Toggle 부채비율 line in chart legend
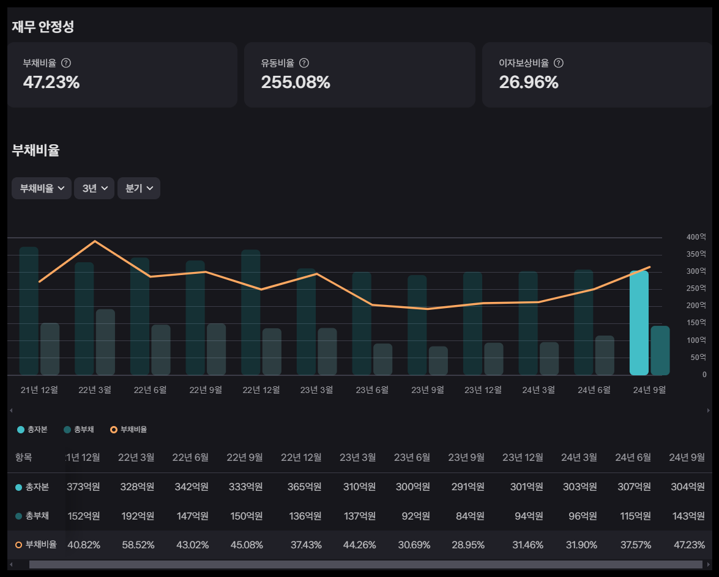719x577 pixels. [129, 430]
